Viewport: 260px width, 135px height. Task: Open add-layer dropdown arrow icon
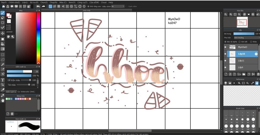(239, 74)
